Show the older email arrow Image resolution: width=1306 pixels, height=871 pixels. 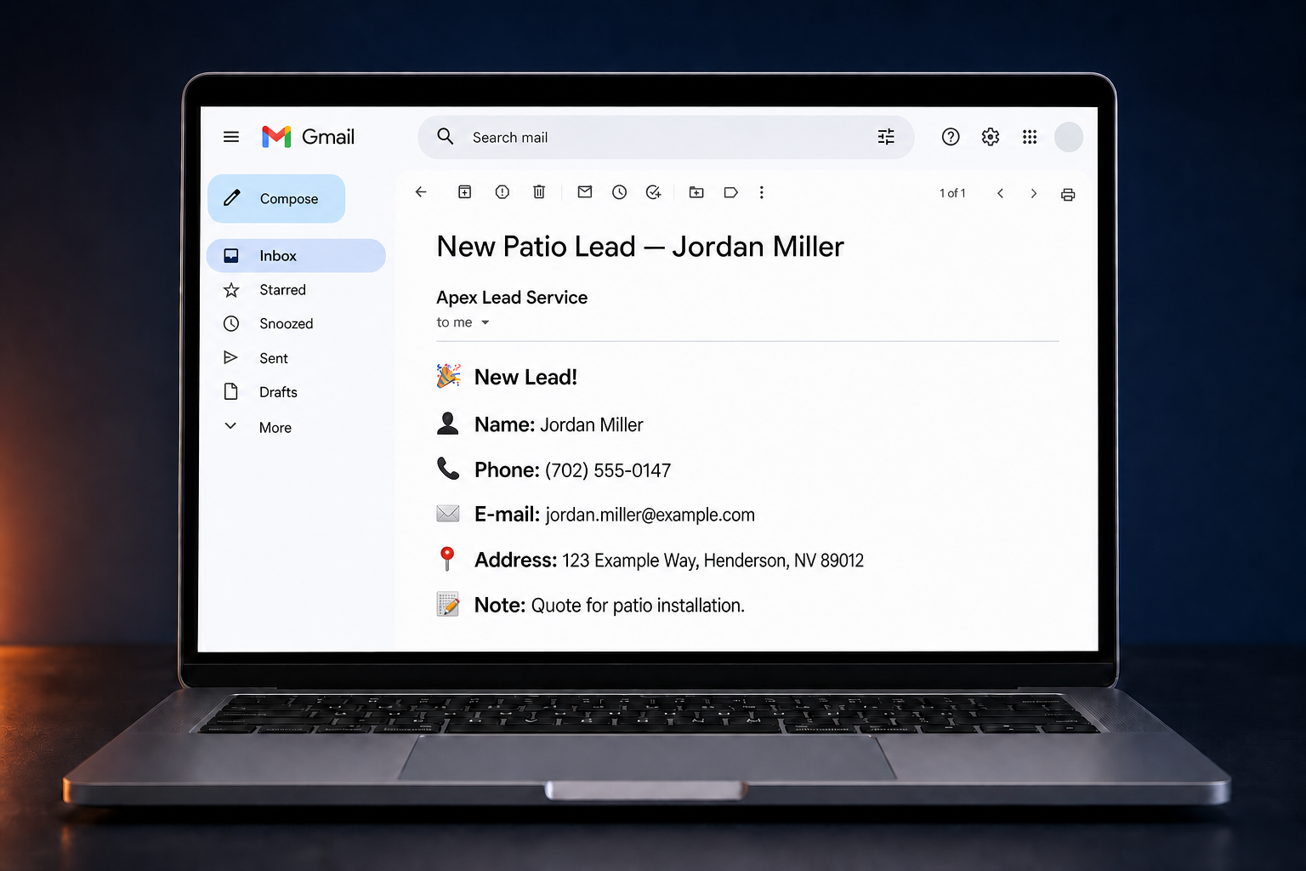coord(1034,193)
